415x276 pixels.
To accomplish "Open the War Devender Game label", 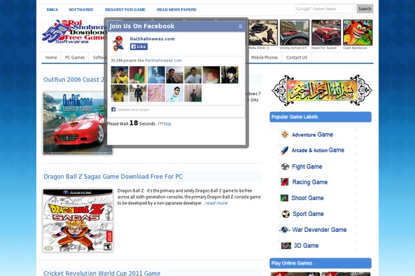I will click(x=319, y=230).
